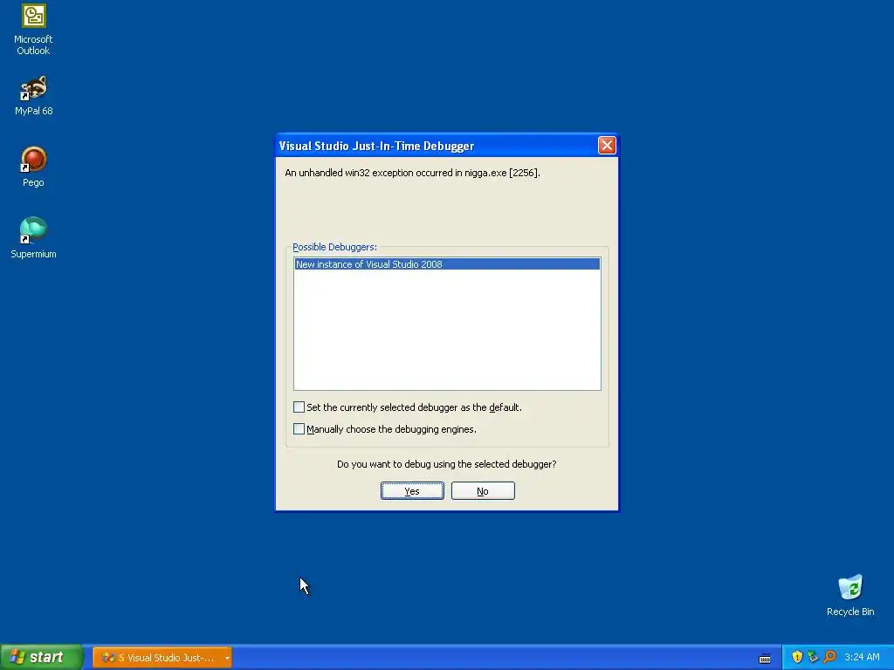
Task: Open the Microsoft Outlook desktop icon
Action: coord(34,30)
